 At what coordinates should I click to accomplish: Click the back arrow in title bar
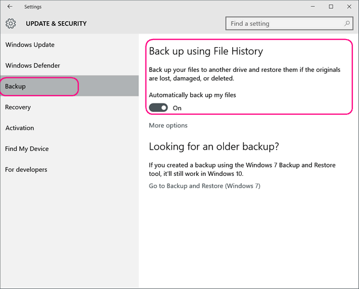[10, 7]
